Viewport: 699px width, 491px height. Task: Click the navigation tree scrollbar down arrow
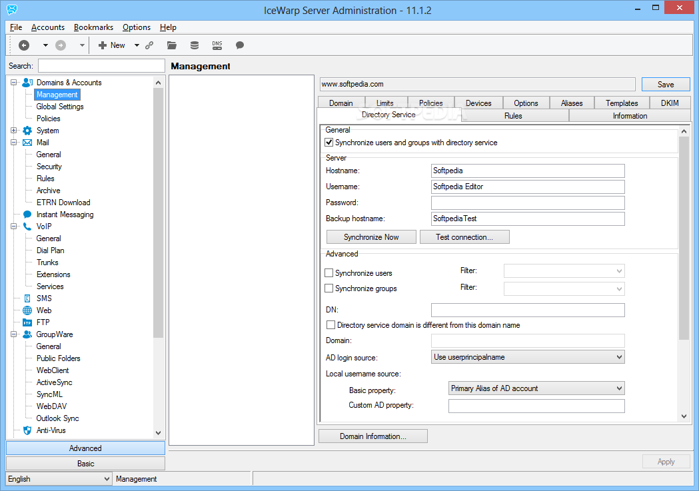coord(158,432)
